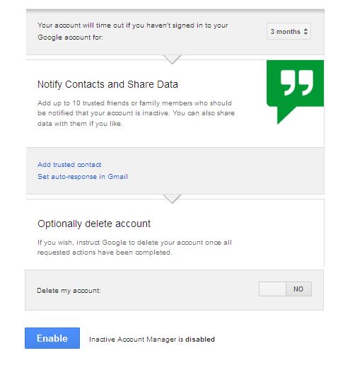The width and height of the screenshot is (362, 365).
Task: Click the chevron pointer above Notify Contacts section
Action: [x=173, y=59]
